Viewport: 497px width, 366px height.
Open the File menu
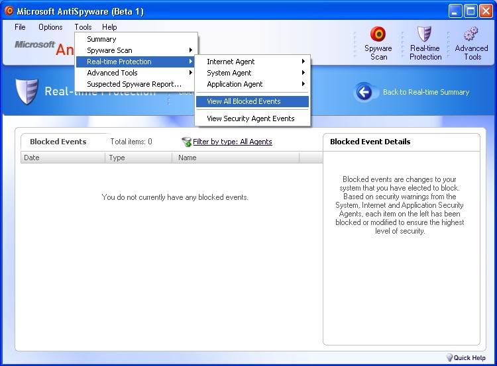click(x=20, y=27)
